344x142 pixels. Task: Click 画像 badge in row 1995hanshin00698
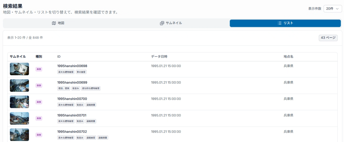click(39, 69)
